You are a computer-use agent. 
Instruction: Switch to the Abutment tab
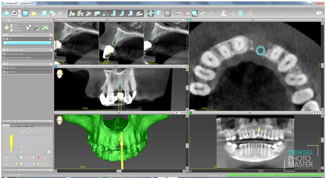14,125
